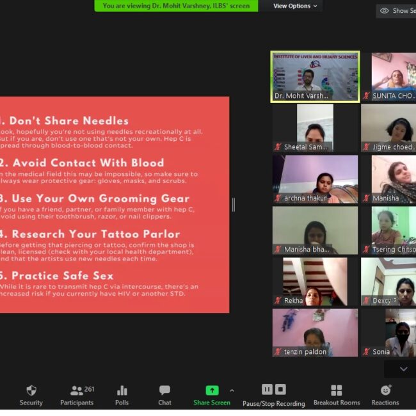Viewport: 416px width, 416px height.
Task: Open the Participants panel icon
Action: click(x=77, y=390)
